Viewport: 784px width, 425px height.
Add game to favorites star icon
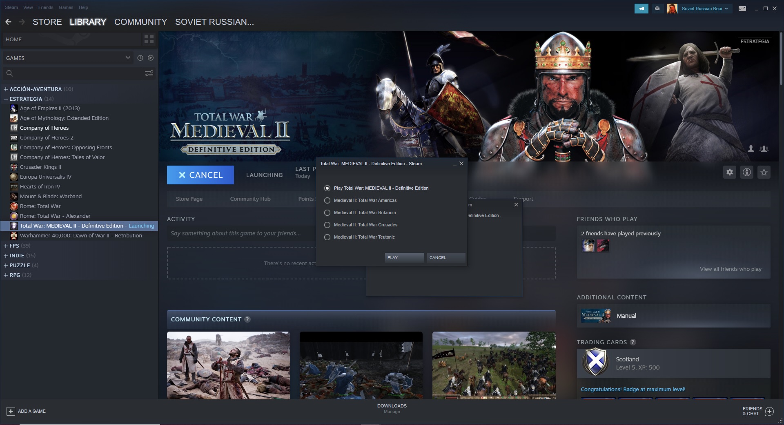[x=764, y=172]
